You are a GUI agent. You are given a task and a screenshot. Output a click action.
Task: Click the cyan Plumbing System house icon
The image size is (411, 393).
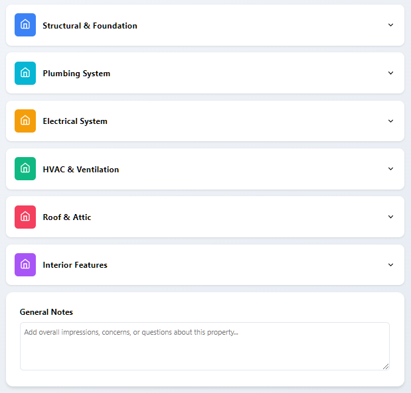coord(25,73)
